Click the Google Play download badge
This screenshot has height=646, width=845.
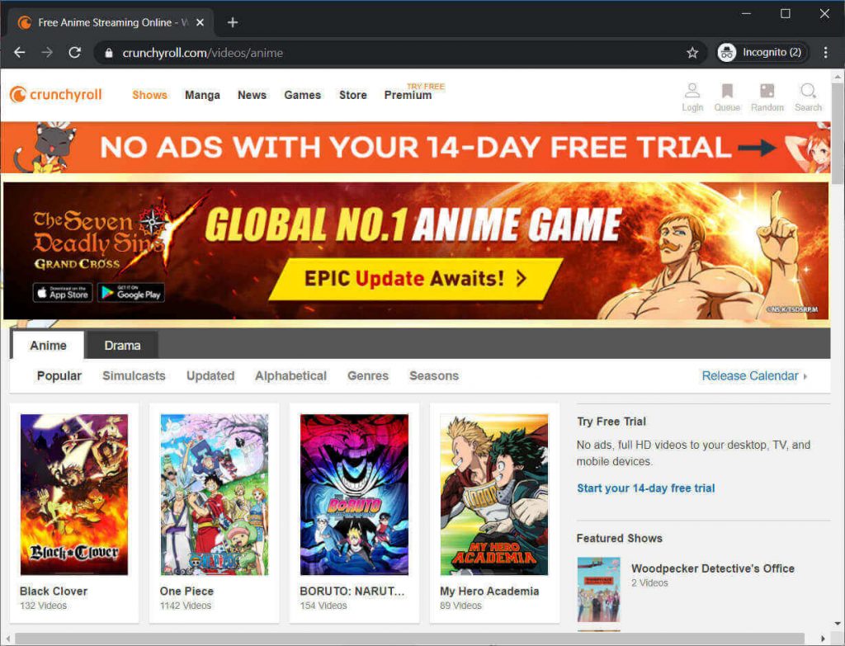(x=131, y=293)
